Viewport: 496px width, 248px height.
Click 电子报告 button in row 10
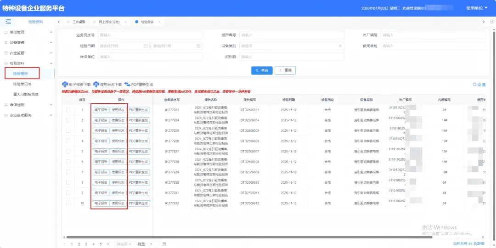pyautogui.click(x=101, y=203)
